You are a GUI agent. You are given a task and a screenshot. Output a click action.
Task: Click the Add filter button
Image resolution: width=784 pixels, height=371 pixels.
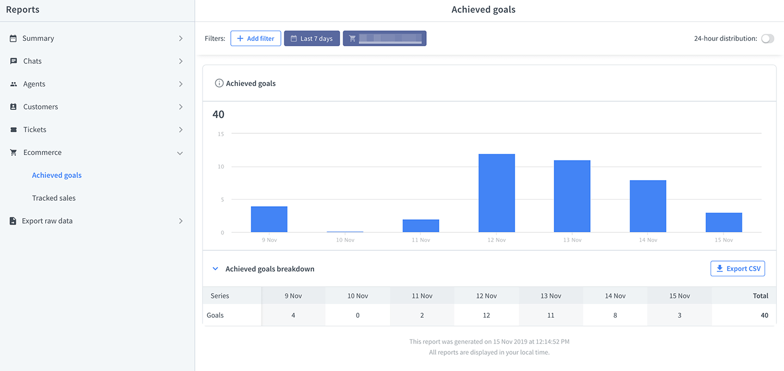pyautogui.click(x=255, y=39)
